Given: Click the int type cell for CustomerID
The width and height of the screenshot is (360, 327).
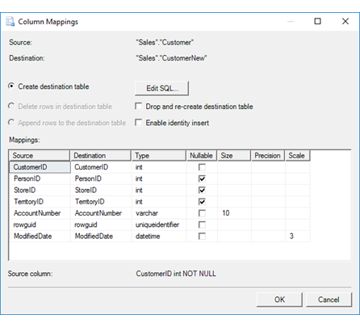Looking at the screenshot, I should click(x=159, y=167).
